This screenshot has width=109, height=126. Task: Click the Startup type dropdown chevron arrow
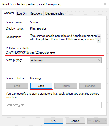tap(99, 60)
